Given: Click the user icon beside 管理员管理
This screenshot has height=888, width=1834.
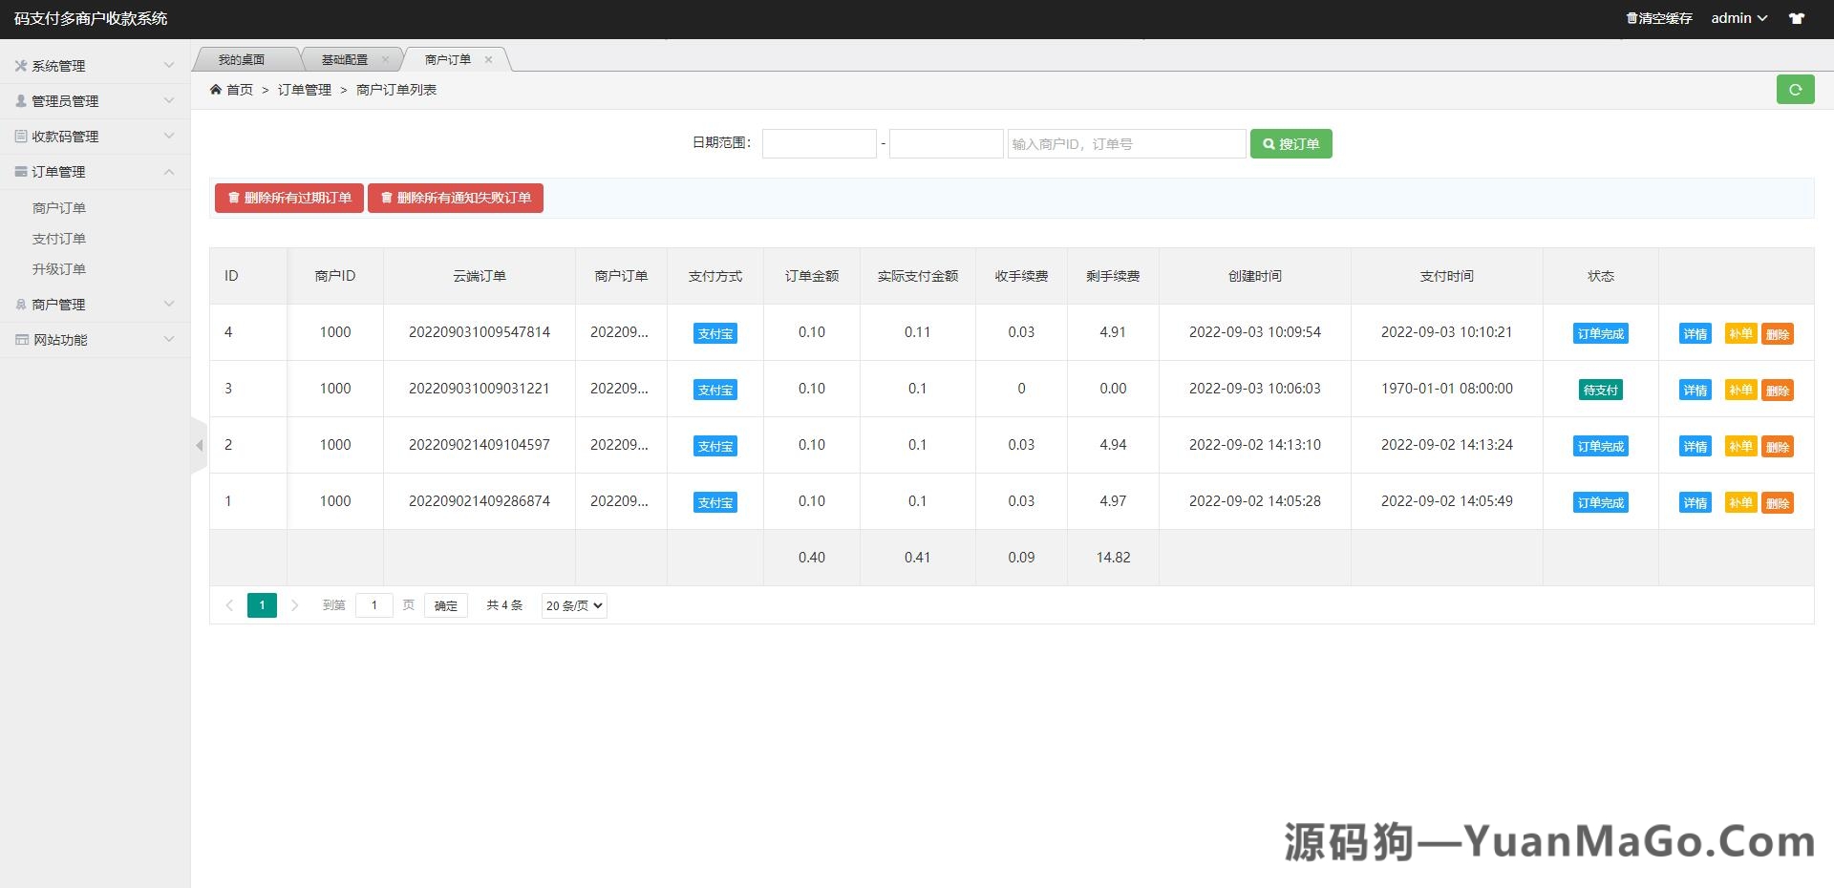Looking at the screenshot, I should [19, 100].
